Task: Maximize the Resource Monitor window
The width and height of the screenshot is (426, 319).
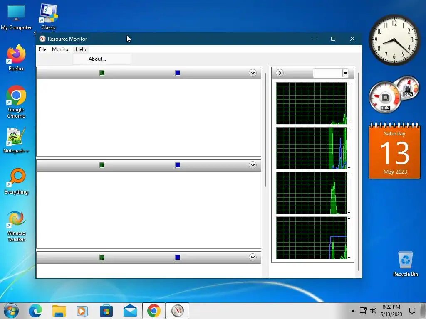Action: [333, 39]
